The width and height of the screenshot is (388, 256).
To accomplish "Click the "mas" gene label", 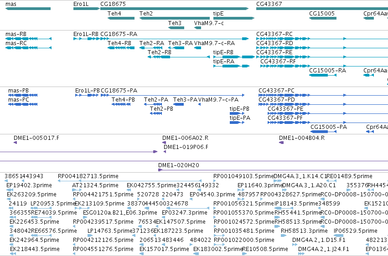I will pyautogui.click(x=11, y=4).
